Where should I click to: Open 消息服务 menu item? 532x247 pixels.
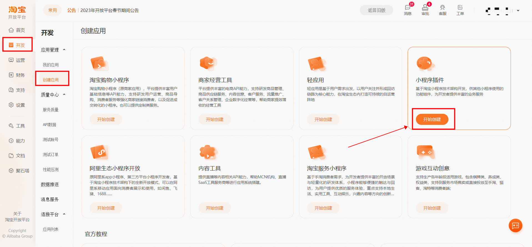tap(50, 199)
